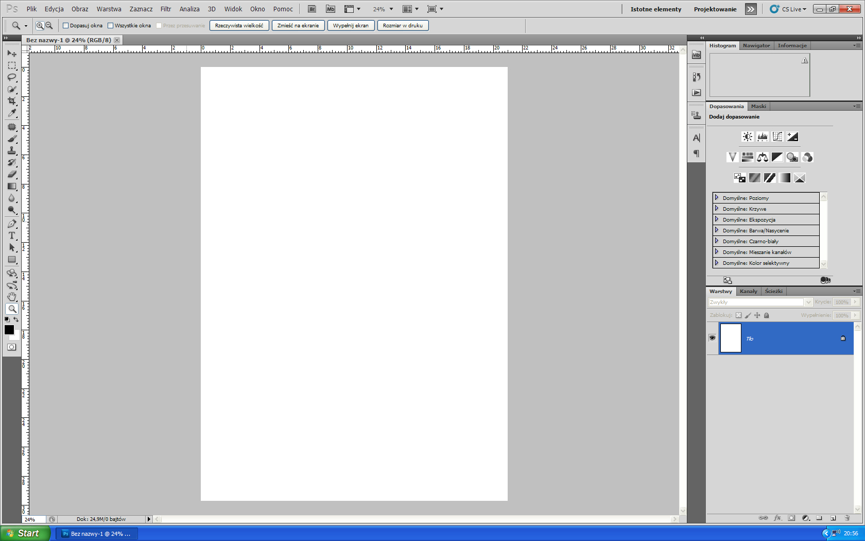The height and width of the screenshot is (541, 865).
Task: Select the Eraser tool
Action: tap(11, 174)
